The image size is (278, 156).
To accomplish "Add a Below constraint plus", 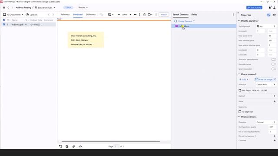I will point(275,101).
